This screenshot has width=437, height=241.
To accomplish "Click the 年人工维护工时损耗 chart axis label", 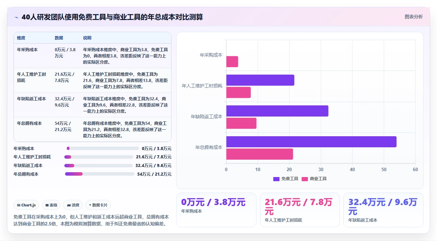I will pos(202,86).
